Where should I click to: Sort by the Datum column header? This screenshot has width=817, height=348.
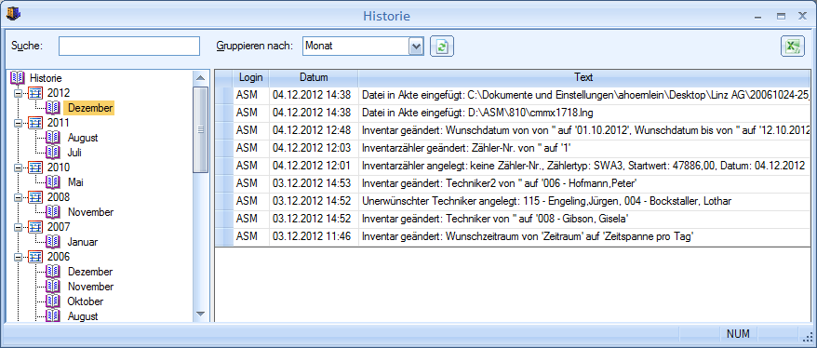[314, 77]
